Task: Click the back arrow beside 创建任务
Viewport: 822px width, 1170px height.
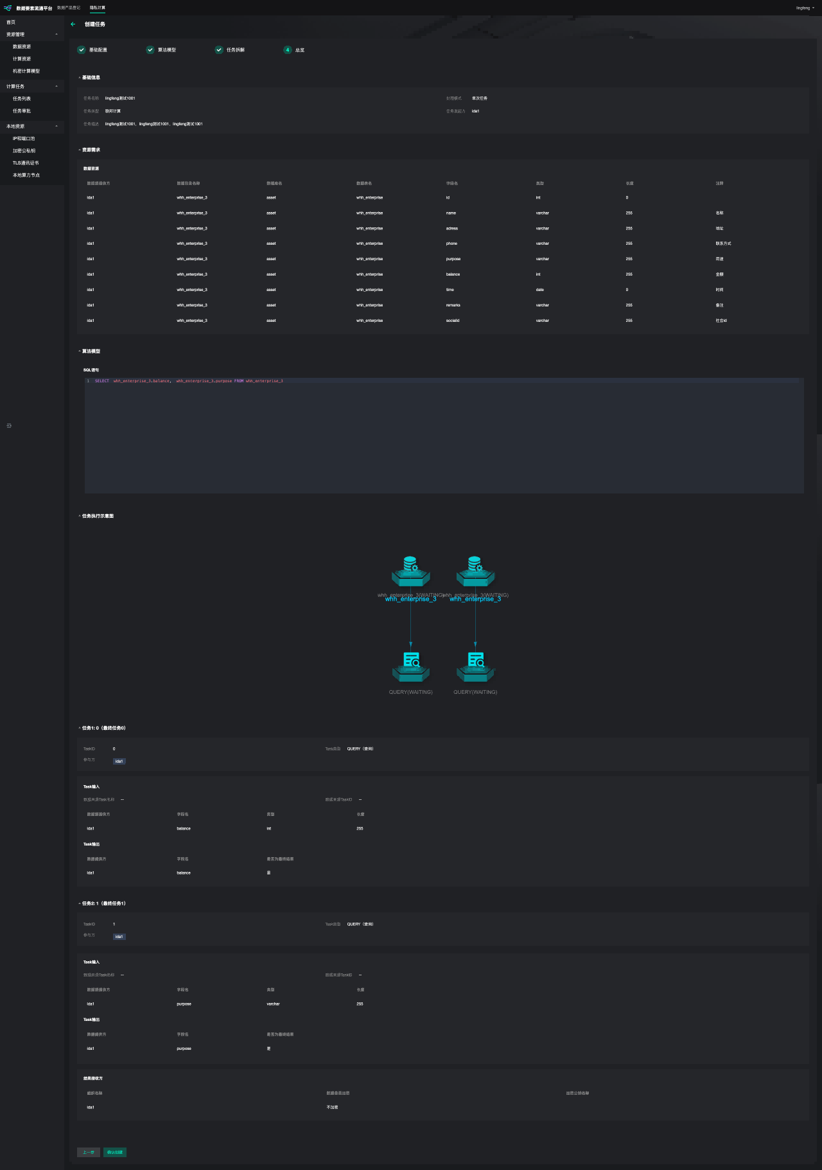Action: click(x=73, y=24)
